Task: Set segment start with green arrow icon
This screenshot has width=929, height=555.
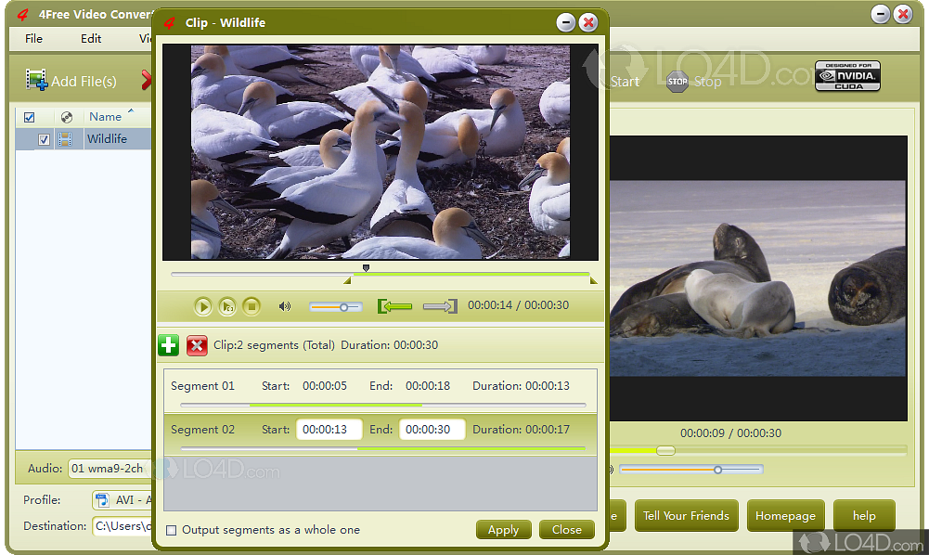Action: point(394,305)
